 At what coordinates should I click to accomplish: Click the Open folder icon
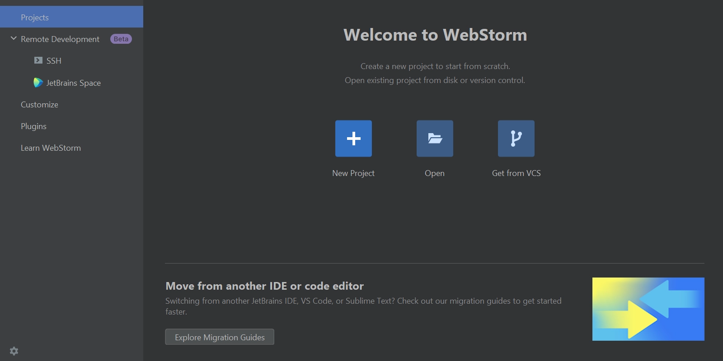(x=435, y=139)
